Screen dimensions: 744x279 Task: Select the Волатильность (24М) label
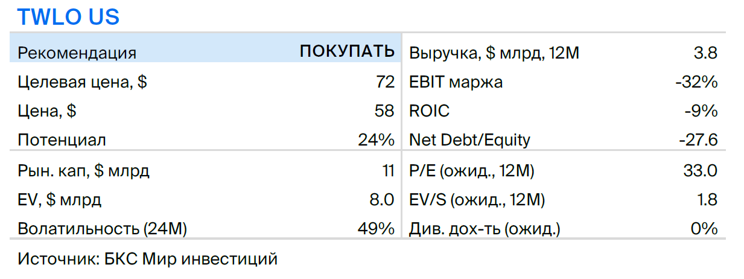click(x=103, y=229)
